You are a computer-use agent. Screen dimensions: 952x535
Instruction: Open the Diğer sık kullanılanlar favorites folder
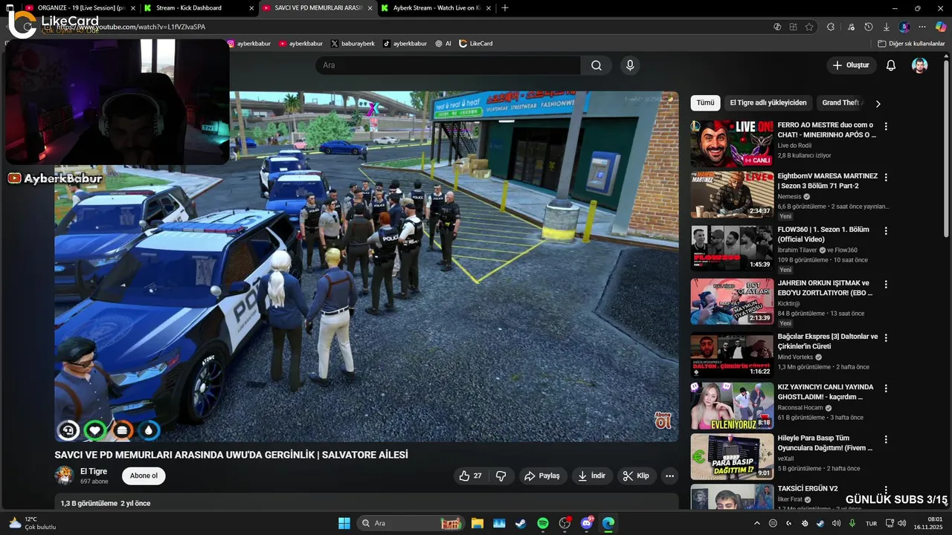pos(911,44)
